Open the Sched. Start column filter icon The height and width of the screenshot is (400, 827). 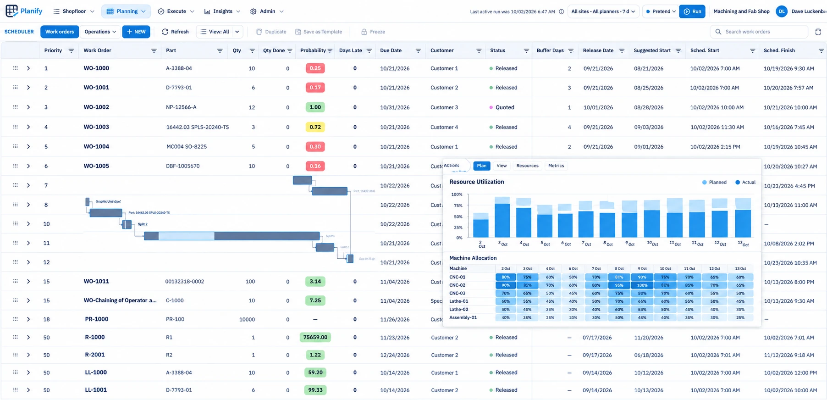click(752, 50)
